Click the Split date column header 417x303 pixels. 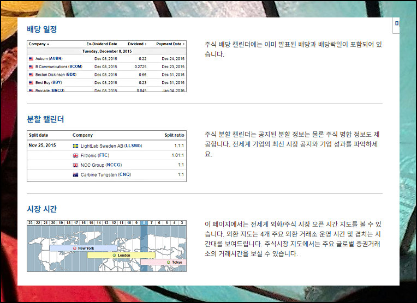38,135
